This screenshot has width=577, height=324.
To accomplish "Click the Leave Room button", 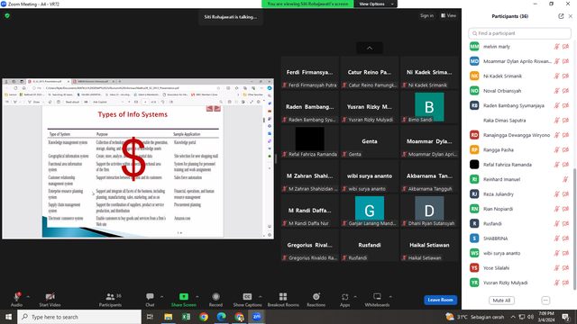I will (441, 300).
